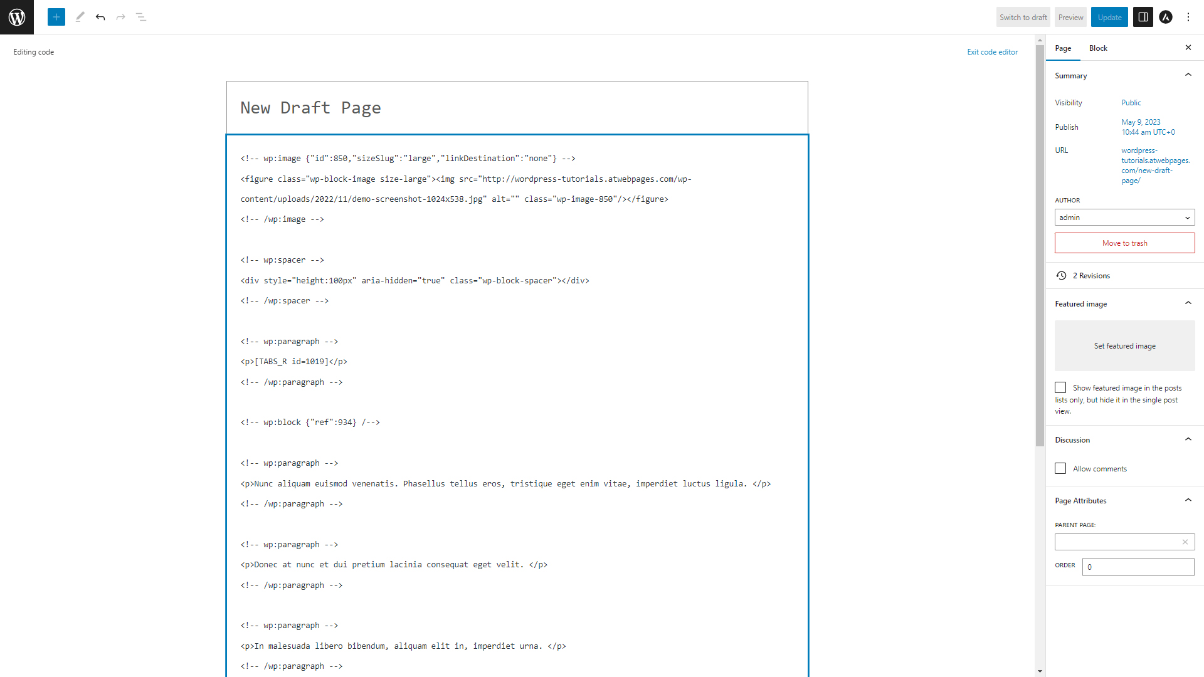Click the settings/more options icon top right
Image resolution: width=1204 pixels, height=677 pixels.
tap(1188, 16)
